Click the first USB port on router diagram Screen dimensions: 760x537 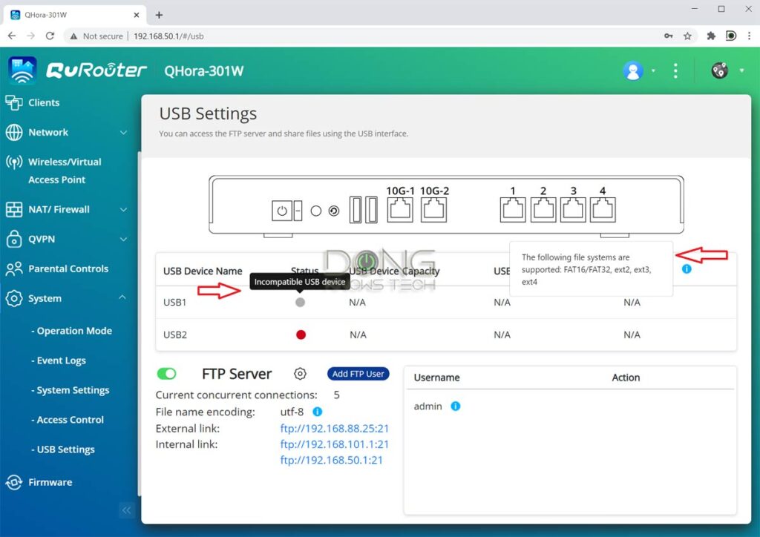(x=356, y=210)
